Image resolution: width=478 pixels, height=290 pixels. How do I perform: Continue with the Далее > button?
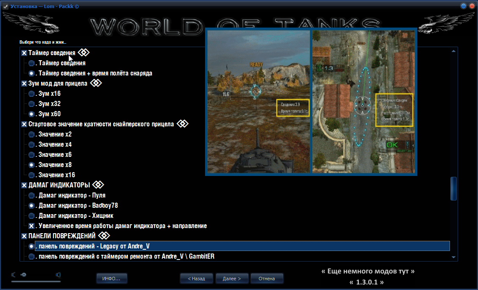pos(232,279)
